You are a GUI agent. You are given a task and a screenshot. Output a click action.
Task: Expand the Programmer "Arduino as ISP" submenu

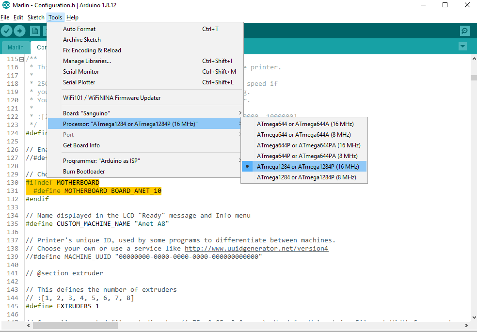pos(145,160)
